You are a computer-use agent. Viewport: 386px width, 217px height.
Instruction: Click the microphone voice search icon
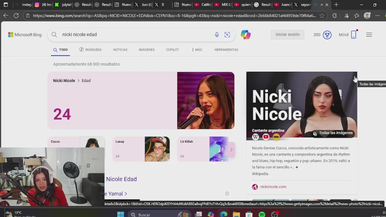click(217, 35)
